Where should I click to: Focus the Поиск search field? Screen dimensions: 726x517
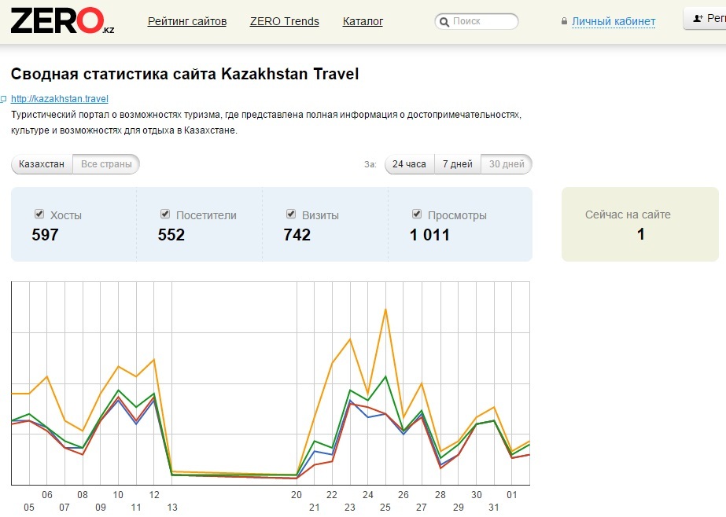click(x=477, y=21)
